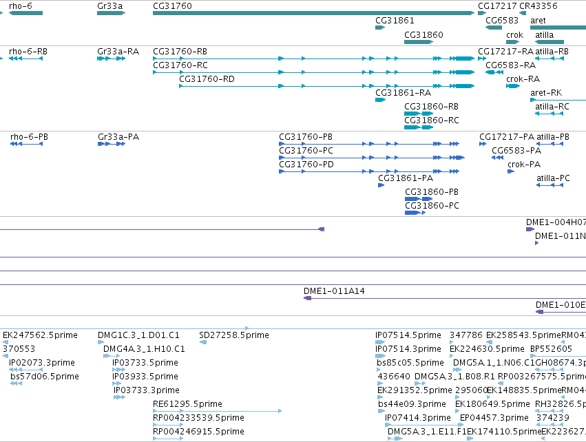Select the CG31861-RA transcript label

click(x=403, y=93)
